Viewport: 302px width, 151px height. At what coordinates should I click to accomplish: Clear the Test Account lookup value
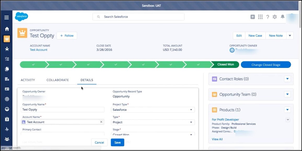[101, 122]
